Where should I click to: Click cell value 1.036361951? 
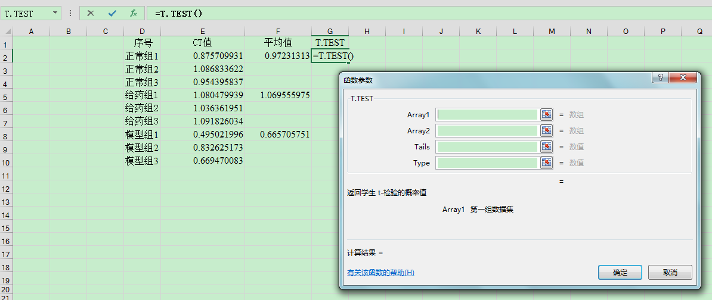203,109
